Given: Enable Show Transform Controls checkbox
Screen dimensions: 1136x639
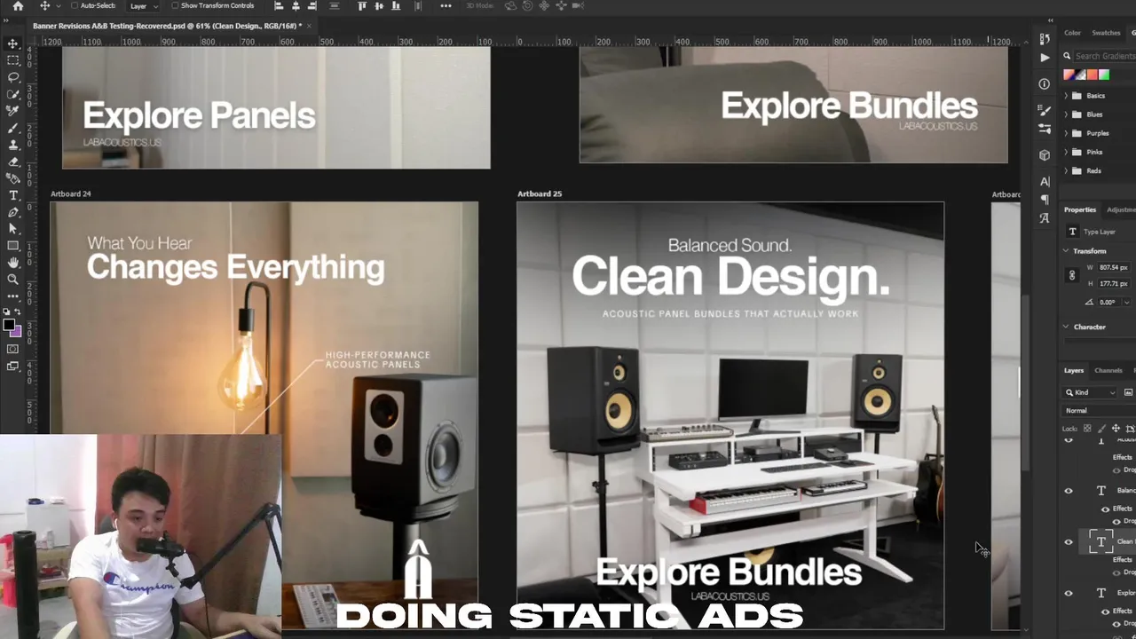Looking at the screenshot, I should [x=175, y=6].
